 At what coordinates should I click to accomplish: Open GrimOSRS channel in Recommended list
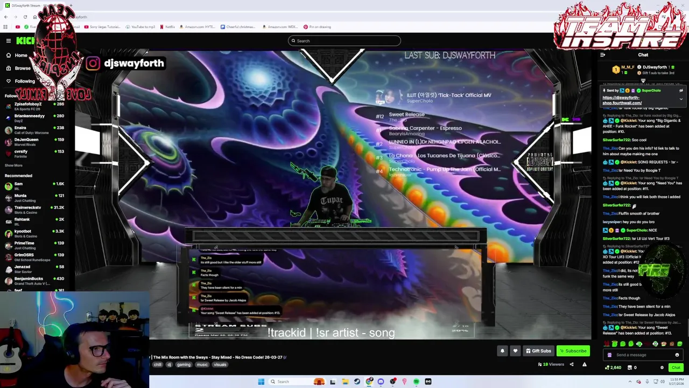tap(34, 257)
